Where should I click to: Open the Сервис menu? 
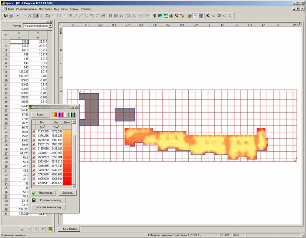(x=74, y=9)
